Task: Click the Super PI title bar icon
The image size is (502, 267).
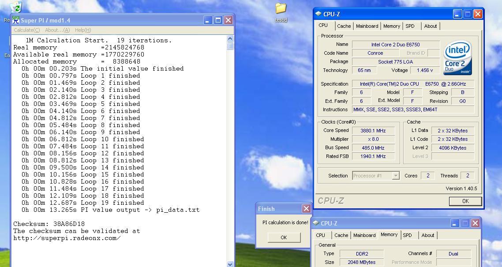Action: click(x=16, y=20)
